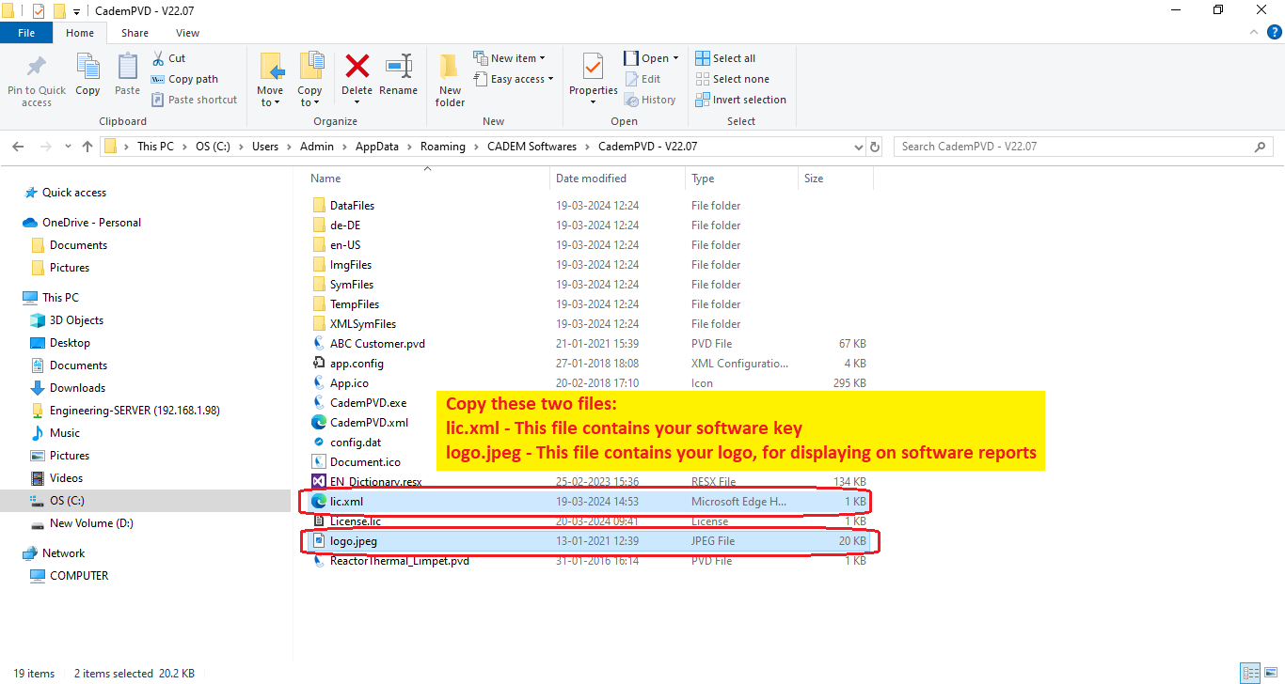Click the Paste ribbon icon
The width and height of the screenshot is (1285, 684).
coord(127,68)
